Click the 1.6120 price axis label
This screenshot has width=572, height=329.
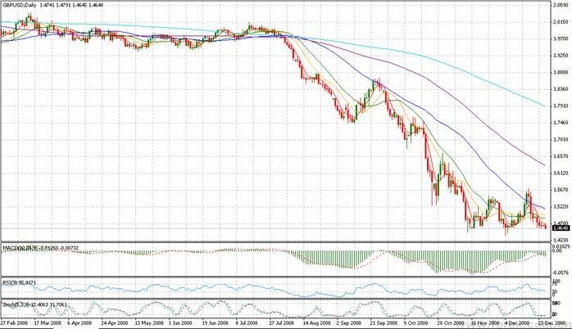click(x=562, y=174)
